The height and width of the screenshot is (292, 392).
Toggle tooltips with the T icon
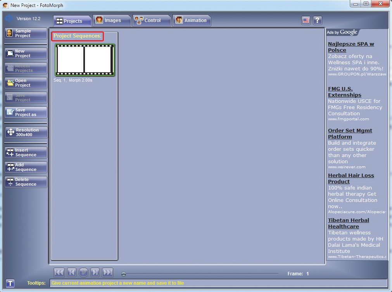point(10,283)
